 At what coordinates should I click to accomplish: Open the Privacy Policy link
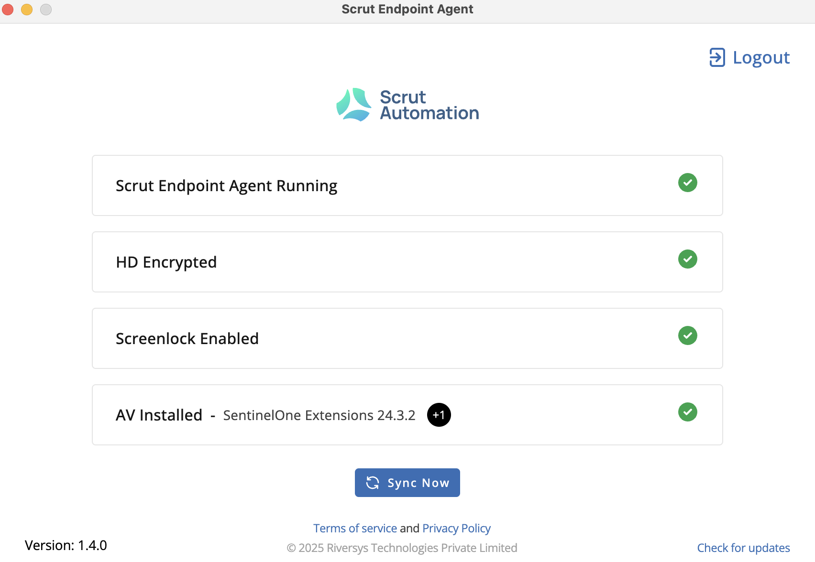pos(456,528)
